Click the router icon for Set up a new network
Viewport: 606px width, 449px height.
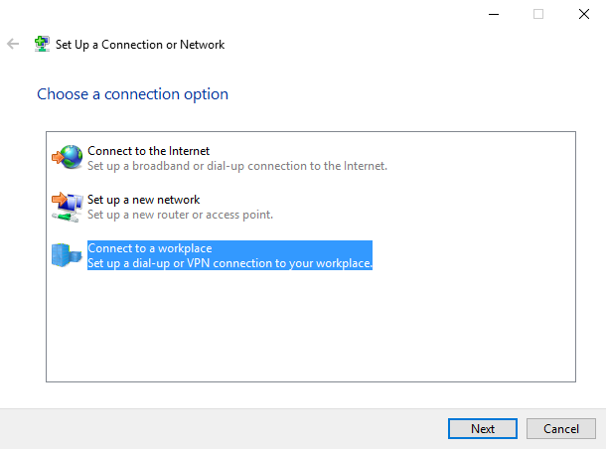[66, 206]
